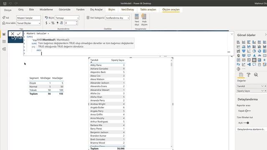Screen dimensions: 267x150
Task: Select the pie chart visual
Action: pyautogui.click(x=254, y=51)
